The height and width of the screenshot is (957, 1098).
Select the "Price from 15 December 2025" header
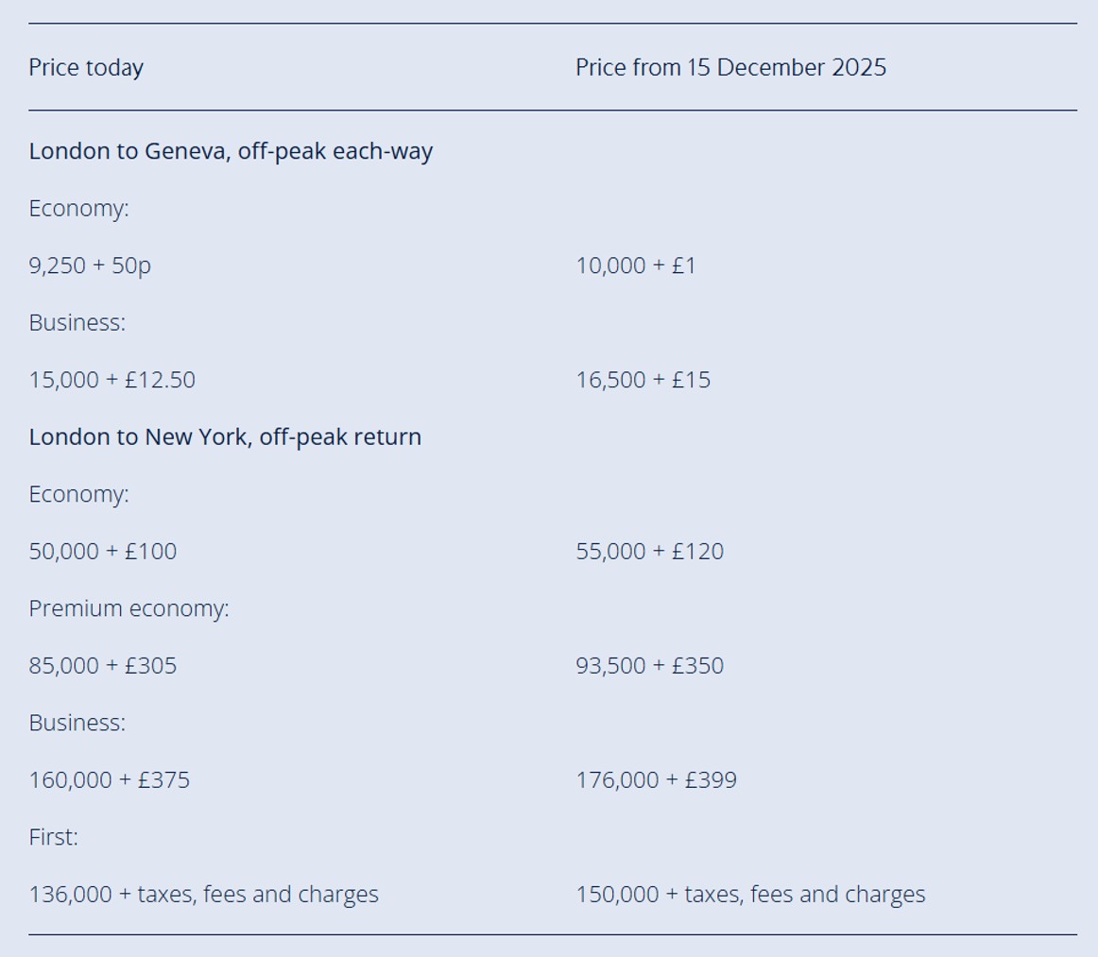pyautogui.click(x=730, y=68)
